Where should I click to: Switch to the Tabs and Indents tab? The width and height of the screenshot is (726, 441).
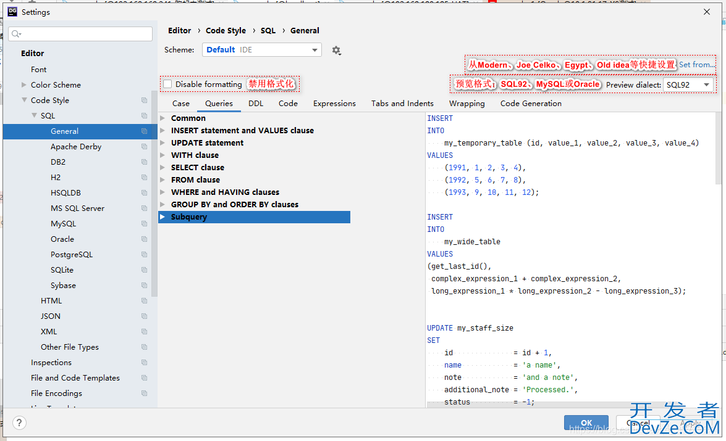[x=402, y=104]
